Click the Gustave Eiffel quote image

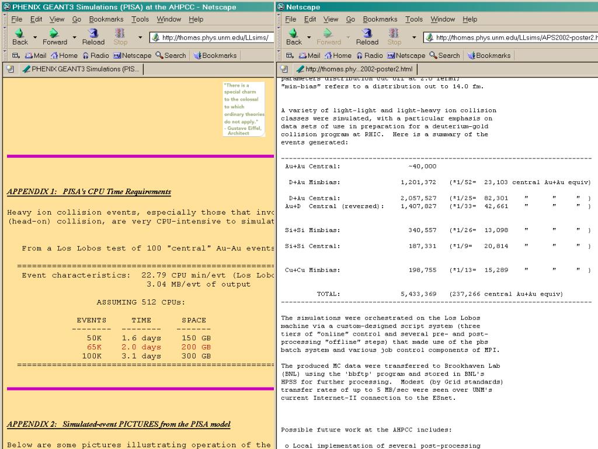click(x=244, y=109)
